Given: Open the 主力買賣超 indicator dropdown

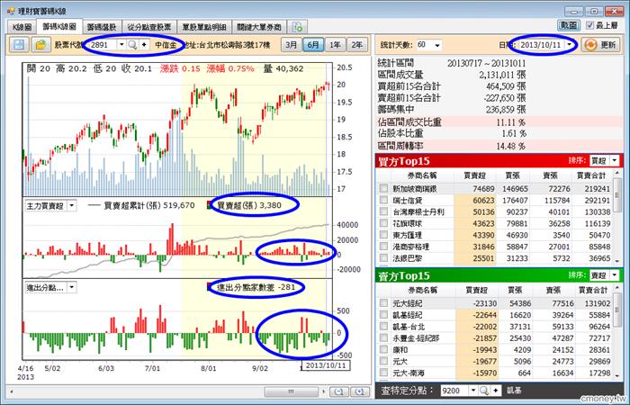Looking at the screenshot, I should 71,206.
